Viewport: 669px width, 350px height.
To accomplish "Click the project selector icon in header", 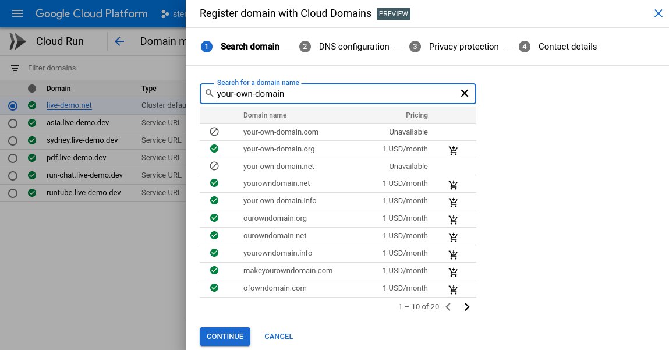I will tap(165, 14).
